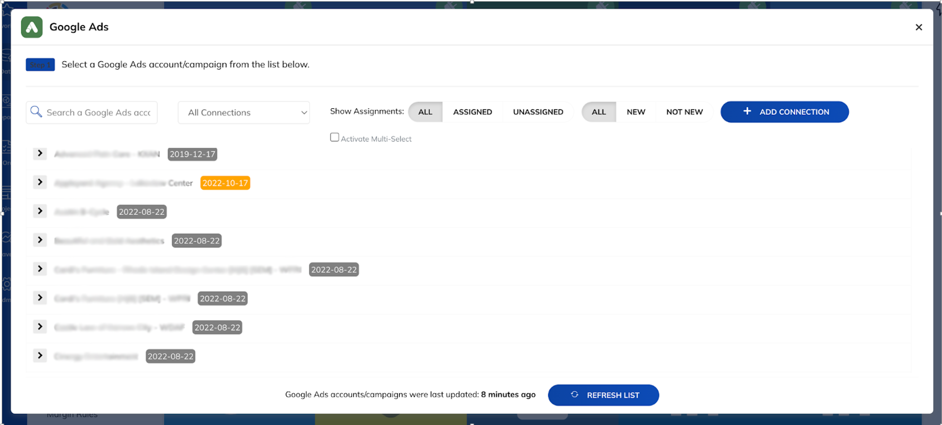This screenshot has width=942, height=425.
Task: Select the ALL option beside NEW
Action: click(x=599, y=112)
